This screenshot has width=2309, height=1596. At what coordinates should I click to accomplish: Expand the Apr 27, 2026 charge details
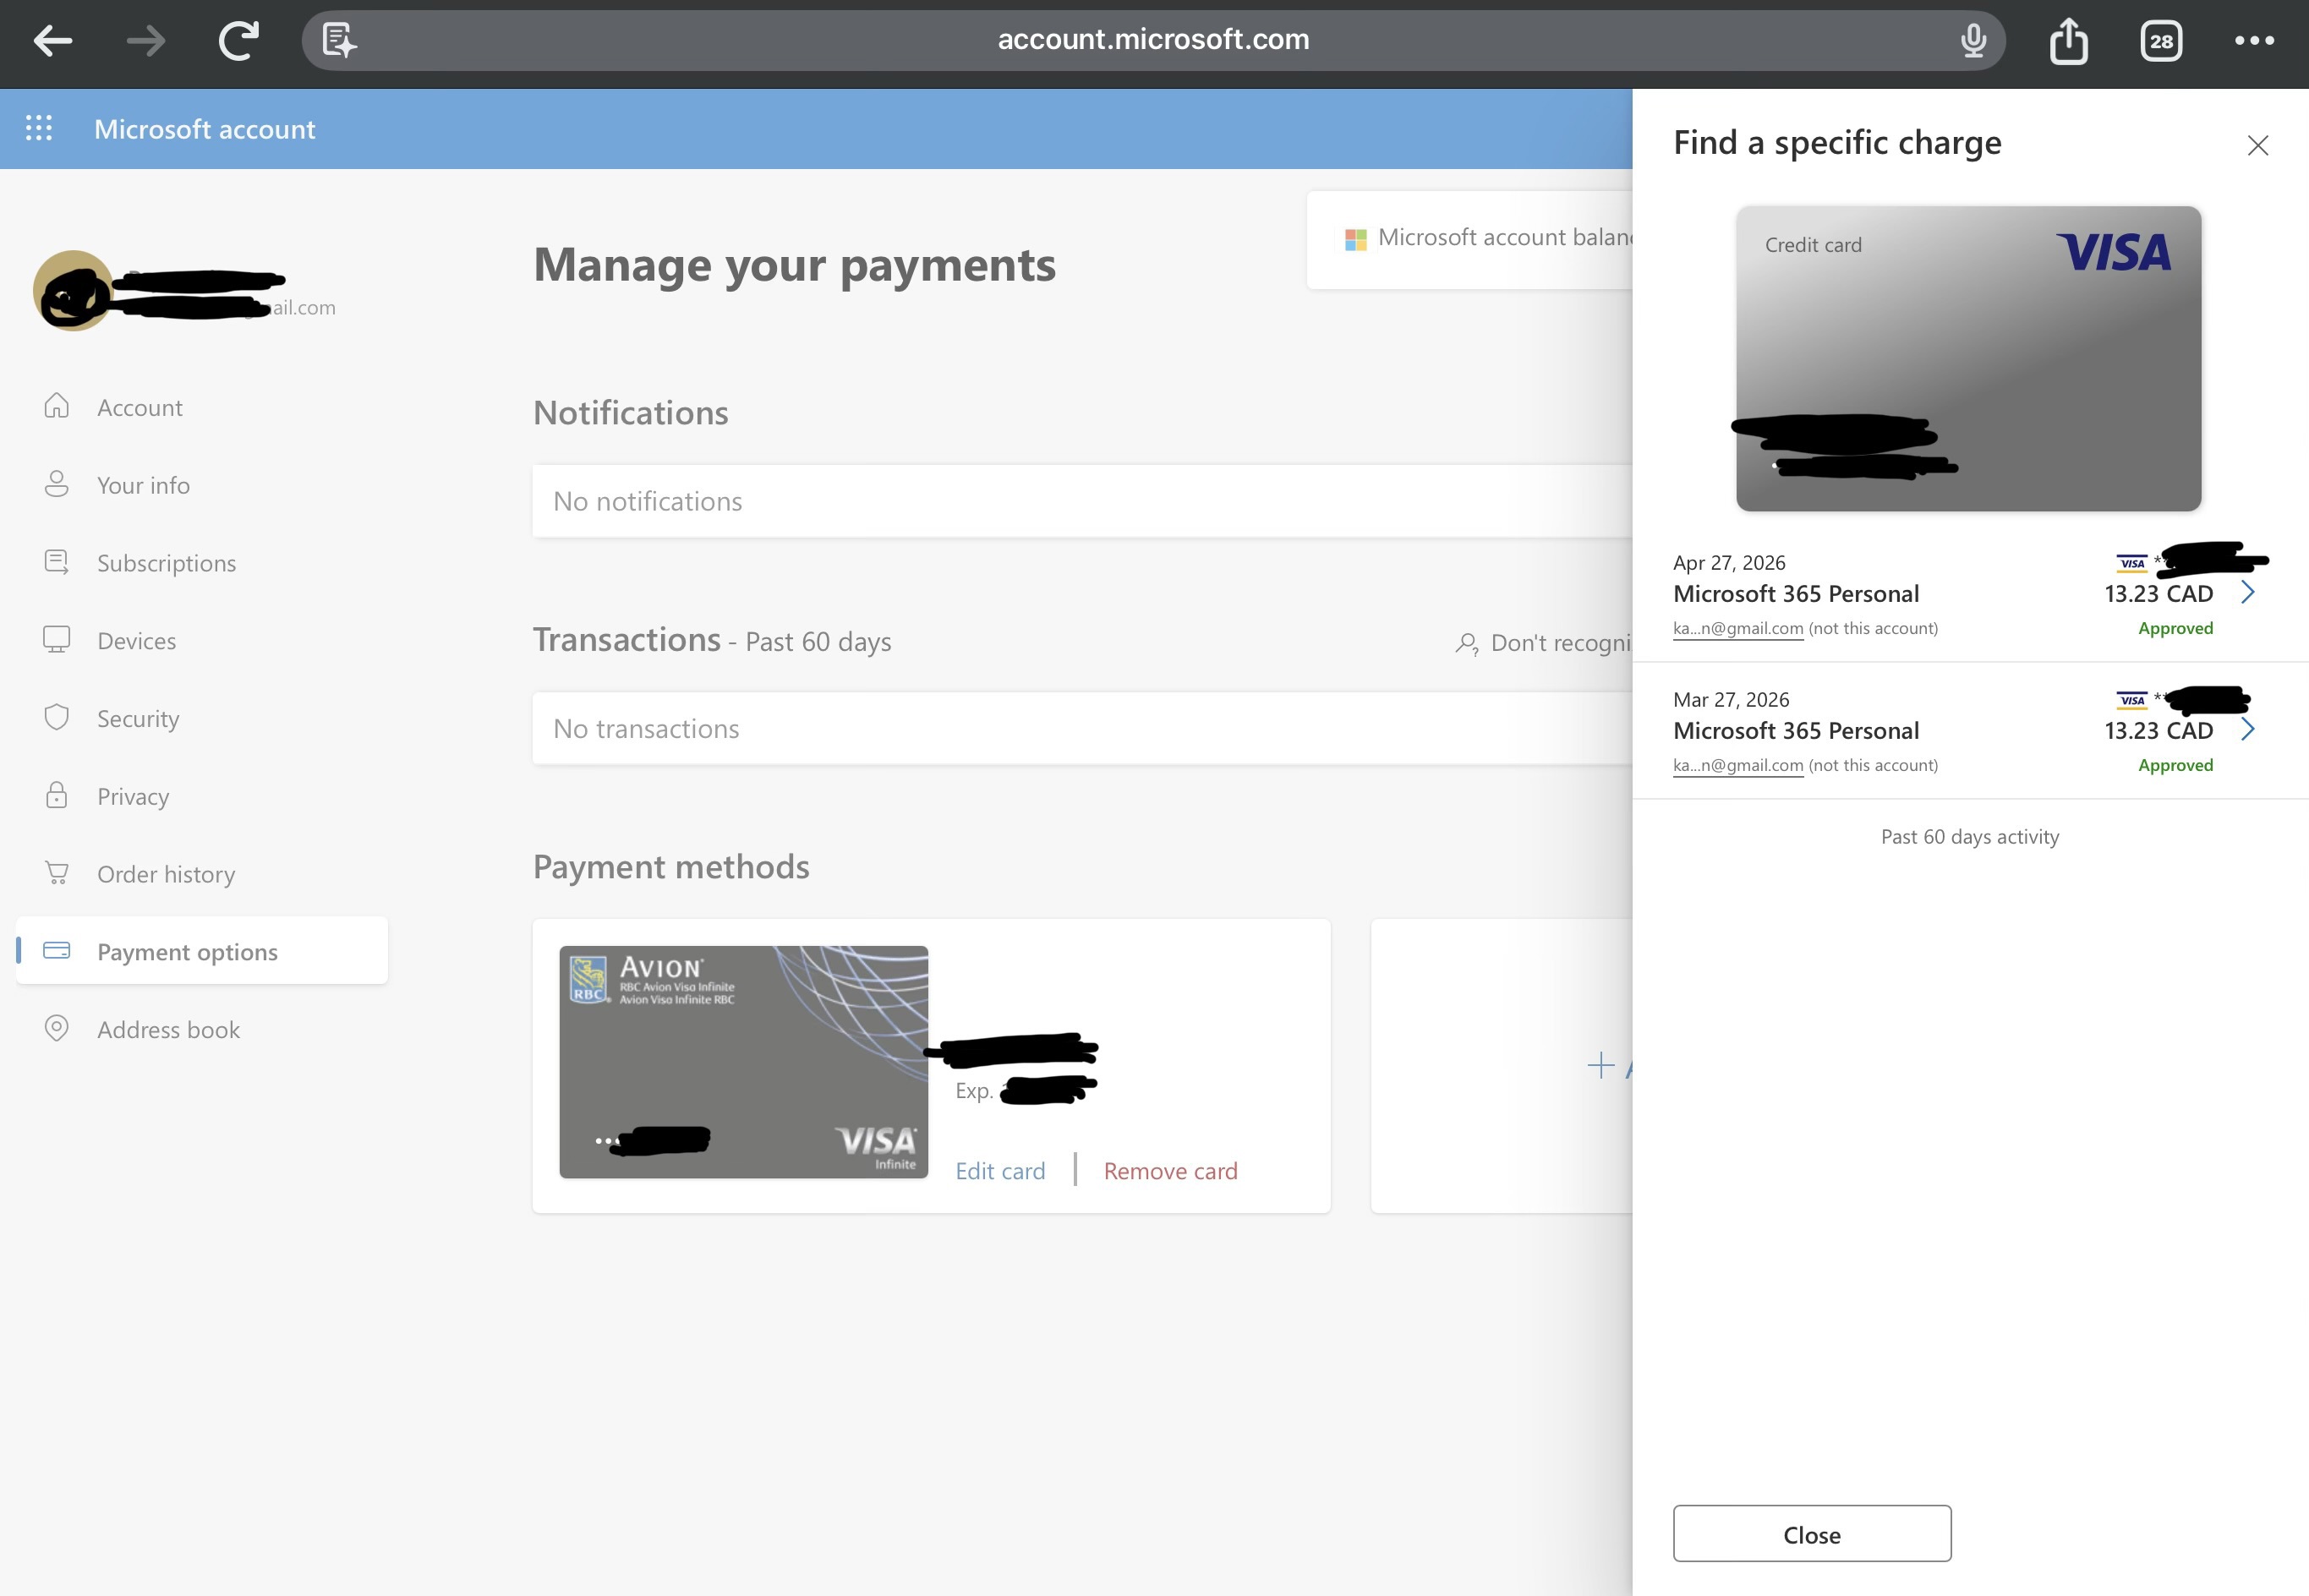(x=2247, y=592)
